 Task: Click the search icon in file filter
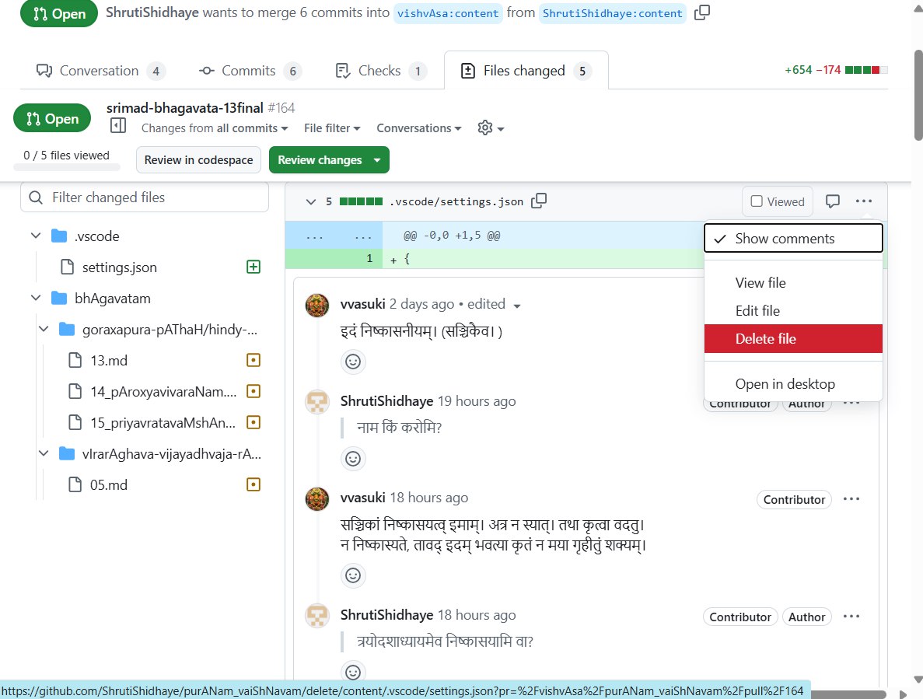coord(36,197)
